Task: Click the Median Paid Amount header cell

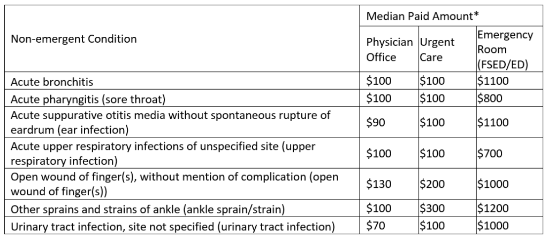Action: coord(422,16)
